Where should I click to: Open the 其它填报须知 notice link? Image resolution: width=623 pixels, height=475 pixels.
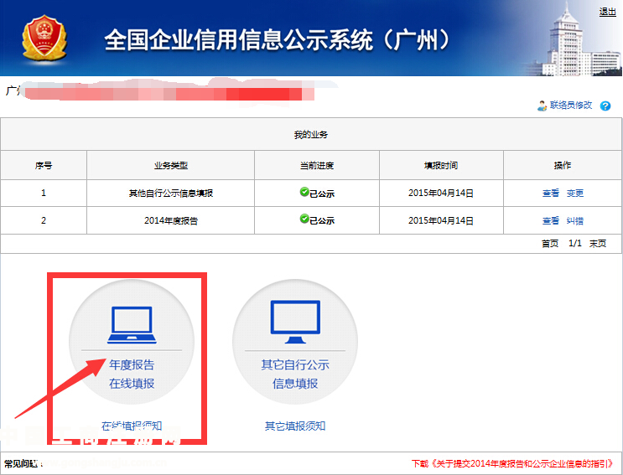[x=295, y=426]
